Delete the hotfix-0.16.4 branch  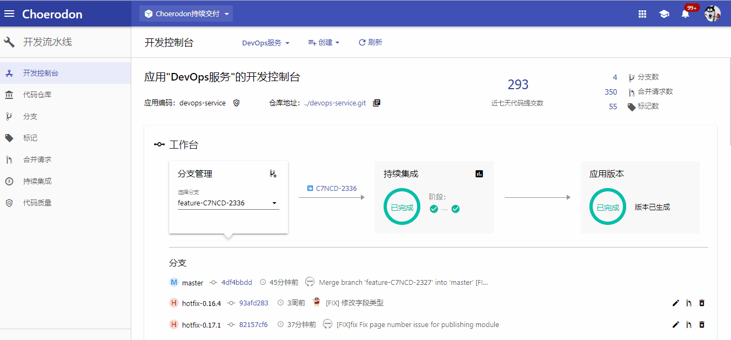pyautogui.click(x=702, y=303)
